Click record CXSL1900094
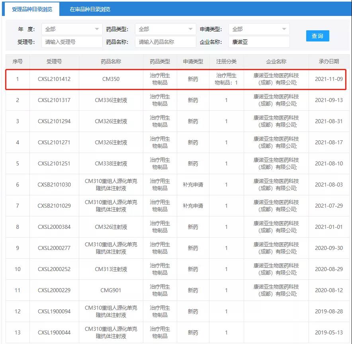Image resolution: width=352 pixels, height=344 pixels. tap(54, 311)
